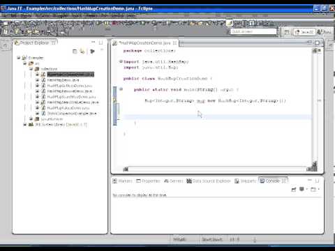Click the JRE System Library books icon

coord(31,125)
